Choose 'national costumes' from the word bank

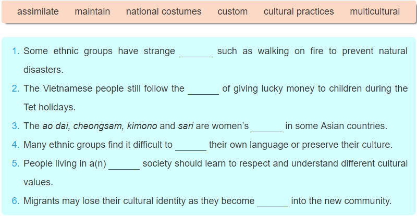pos(164,11)
